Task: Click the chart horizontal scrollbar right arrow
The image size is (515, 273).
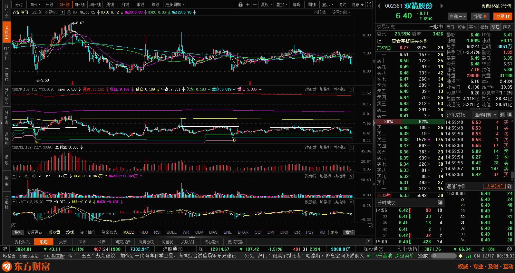Action: click(370, 226)
